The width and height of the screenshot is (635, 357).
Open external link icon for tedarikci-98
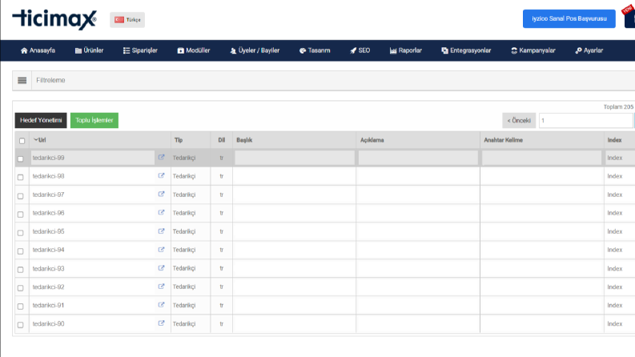pos(161,175)
